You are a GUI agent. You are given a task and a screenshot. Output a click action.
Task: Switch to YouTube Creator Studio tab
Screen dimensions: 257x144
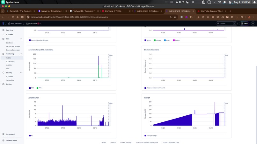click(211, 11)
